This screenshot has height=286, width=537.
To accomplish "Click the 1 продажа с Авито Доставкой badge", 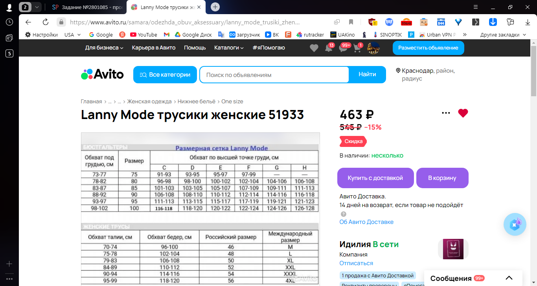I will [x=377, y=276].
